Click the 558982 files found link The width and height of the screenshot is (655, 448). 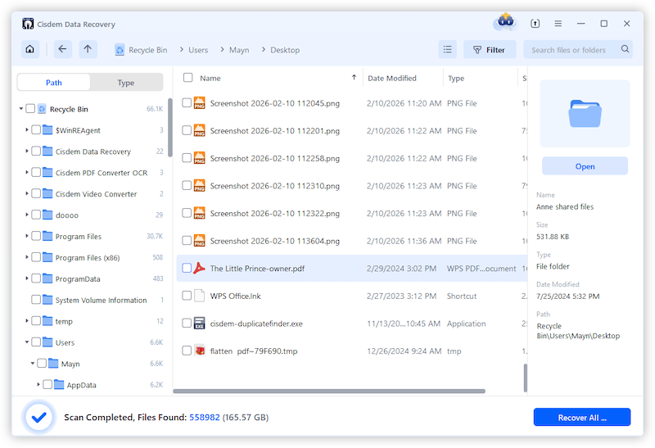tap(205, 417)
